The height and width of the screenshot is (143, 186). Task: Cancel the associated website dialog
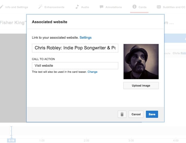136,114
